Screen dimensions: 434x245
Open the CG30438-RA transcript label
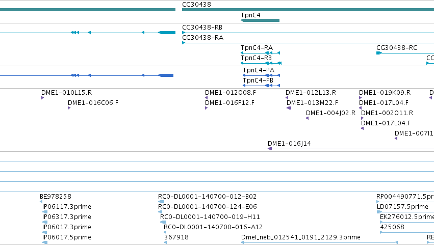pos(202,38)
